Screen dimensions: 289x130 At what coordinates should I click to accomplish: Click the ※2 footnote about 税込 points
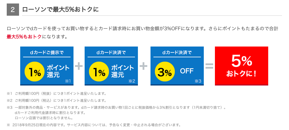57,101
